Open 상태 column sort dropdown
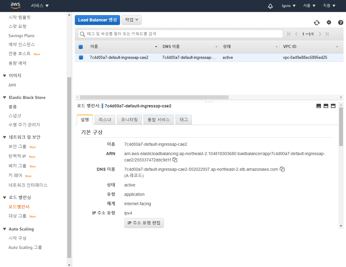Screen dimensions: 346x267 pyautogui.click(x=277, y=47)
